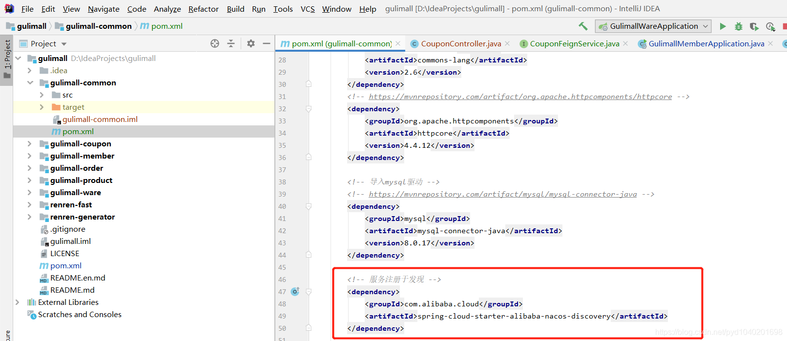Screen dimensions: 787x341
Task: Close the GulimallMemberApplication.java tab
Action: click(770, 43)
